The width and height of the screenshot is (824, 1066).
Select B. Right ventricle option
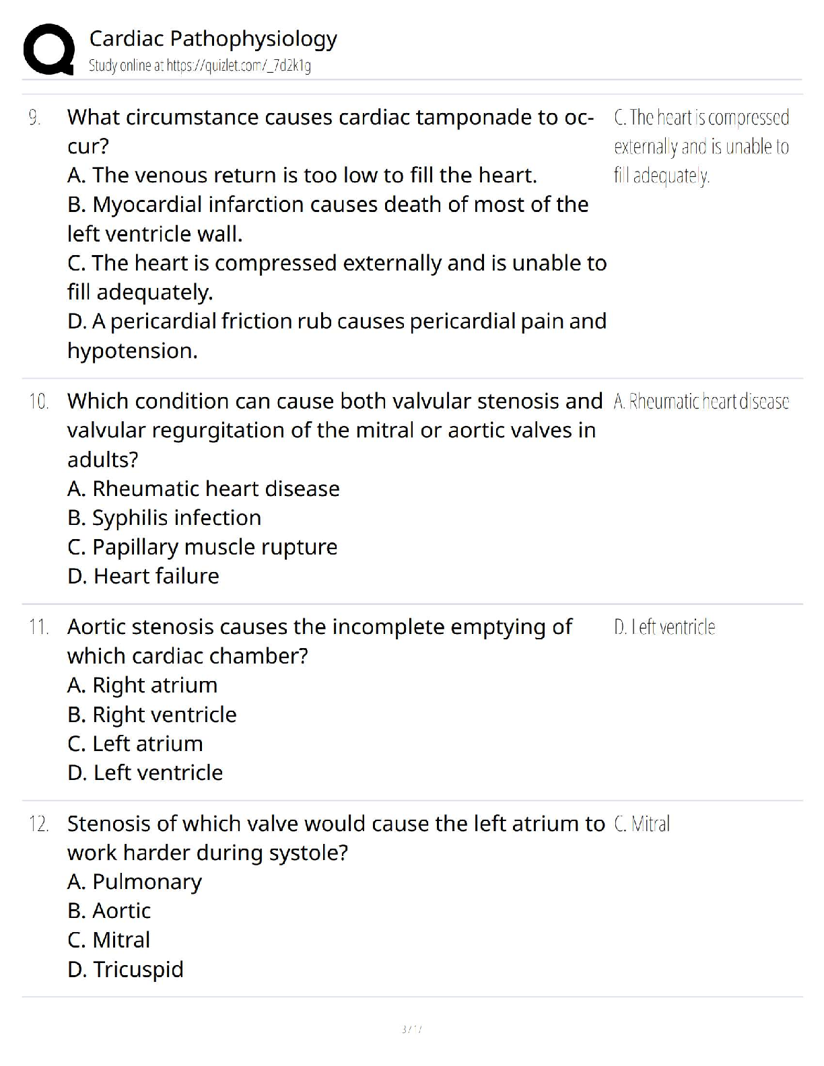click(151, 715)
